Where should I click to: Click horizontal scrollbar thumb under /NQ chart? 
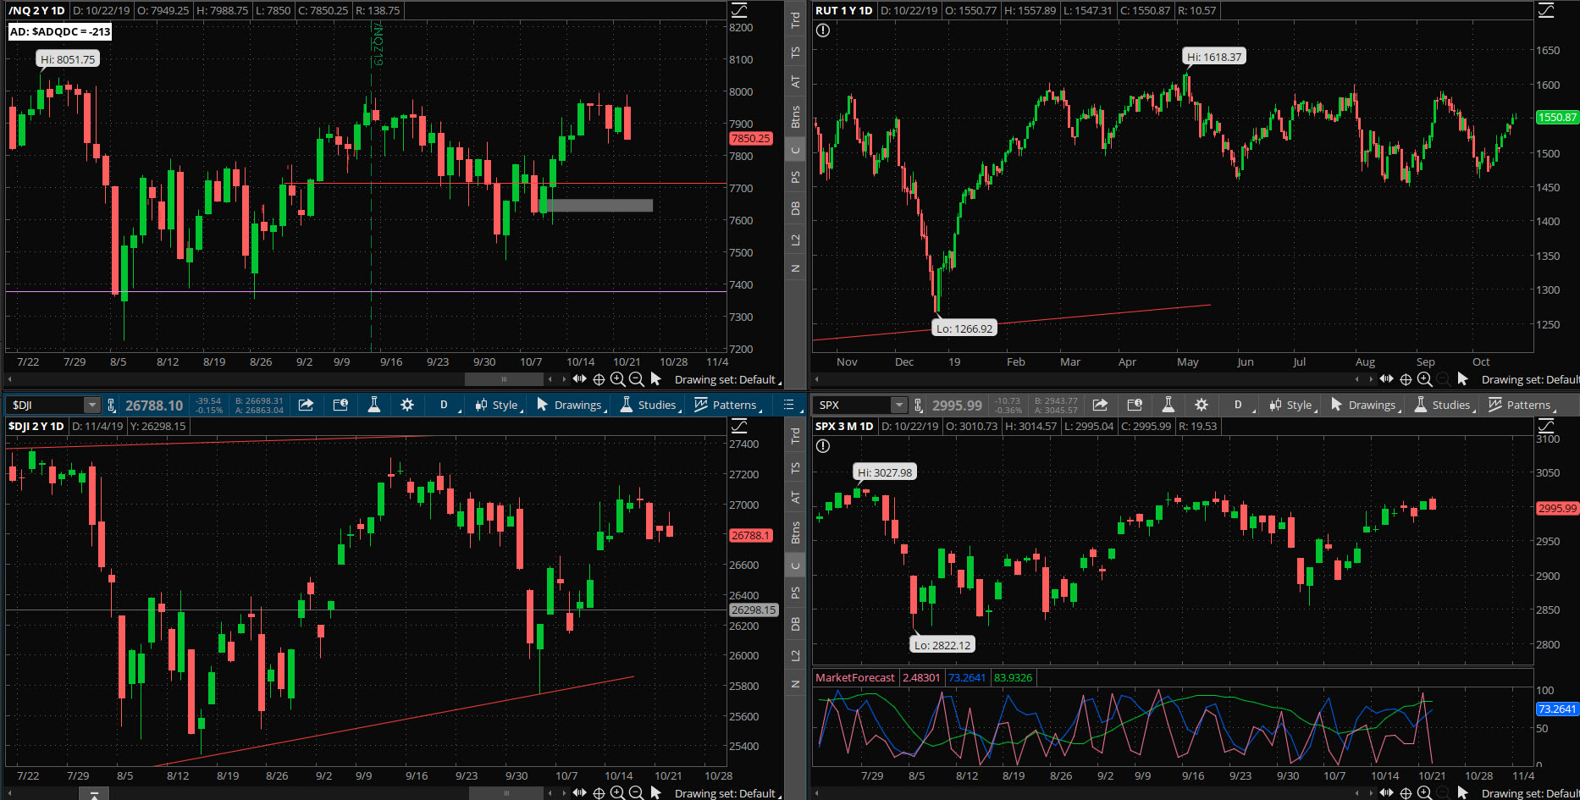point(504,379)
